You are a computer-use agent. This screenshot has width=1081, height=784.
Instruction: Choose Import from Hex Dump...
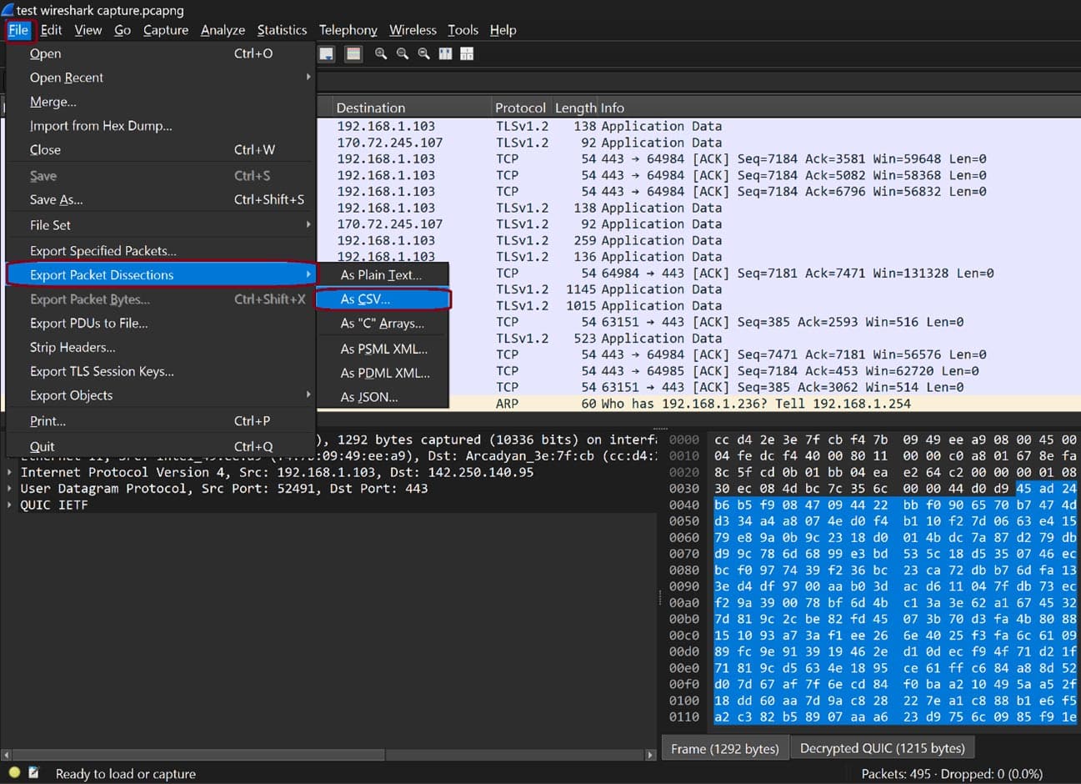click(161, 126)
